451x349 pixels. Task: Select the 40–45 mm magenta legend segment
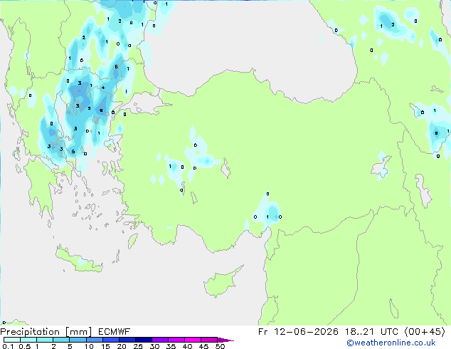click(193, 340)
